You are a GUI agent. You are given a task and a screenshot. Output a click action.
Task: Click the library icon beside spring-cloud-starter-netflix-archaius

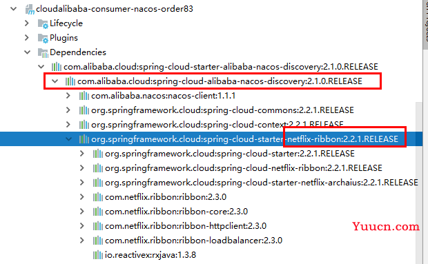pos(98,183)
